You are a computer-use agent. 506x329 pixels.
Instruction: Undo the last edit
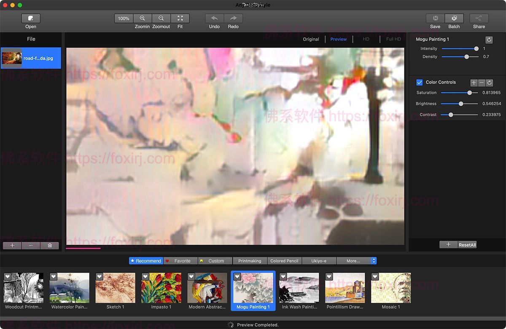214,19
